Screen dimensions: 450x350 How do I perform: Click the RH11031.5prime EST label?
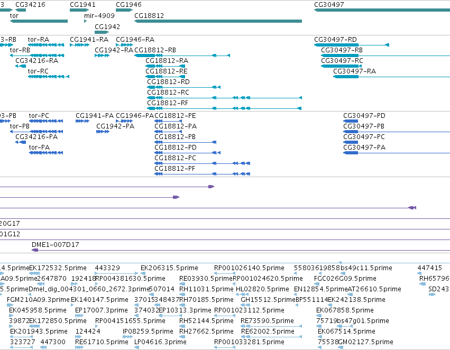pos(206,290)
